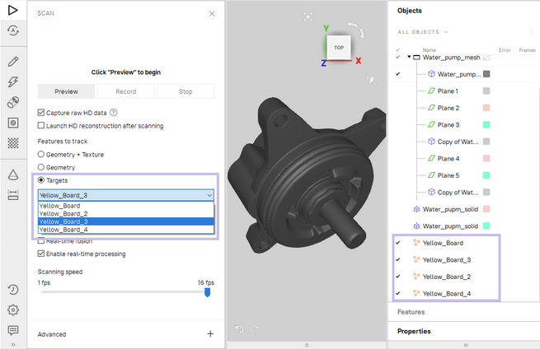Expand the Advanced section plus
Image resolution: width=540 pixels, height=349 pixels.
click(x=210, y=333)
